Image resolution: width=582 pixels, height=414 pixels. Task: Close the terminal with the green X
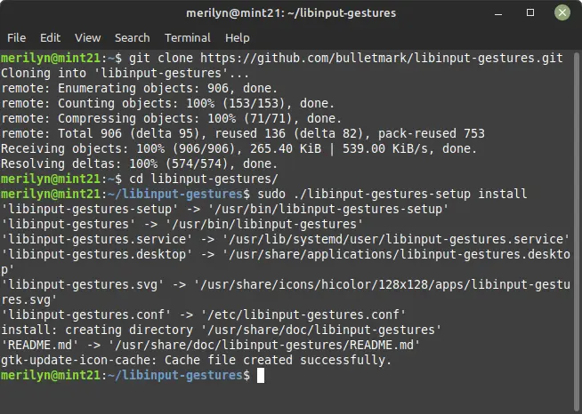click(x=562, y=13)
